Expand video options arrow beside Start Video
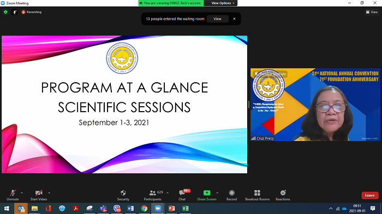Image resolution: width=382 pixels, height=214 pixels. click(49, 193)
